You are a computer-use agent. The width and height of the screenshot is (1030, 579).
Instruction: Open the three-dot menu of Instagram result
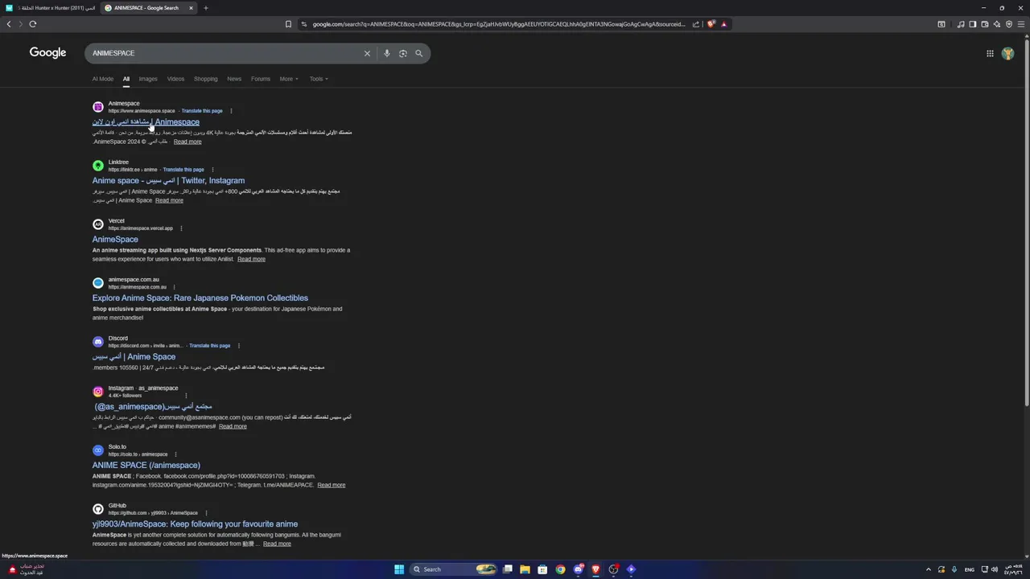pos(186,396)
